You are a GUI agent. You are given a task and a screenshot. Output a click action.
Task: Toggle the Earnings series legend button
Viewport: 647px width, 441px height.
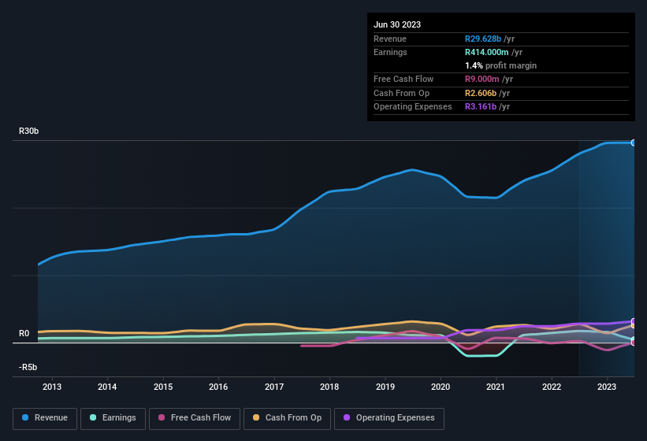pyautogui.click(x=113, y=418)
